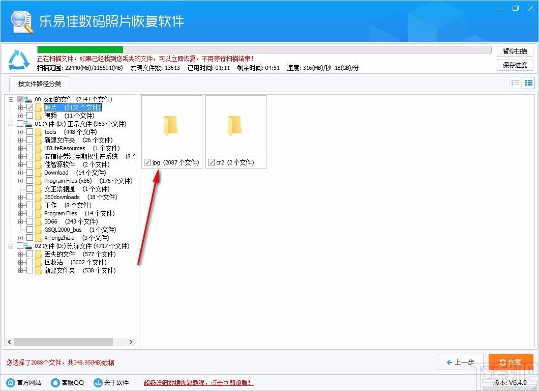Open the data recovery tutorial link
This screenshot has width=539, height=391.
pos(198,383)
